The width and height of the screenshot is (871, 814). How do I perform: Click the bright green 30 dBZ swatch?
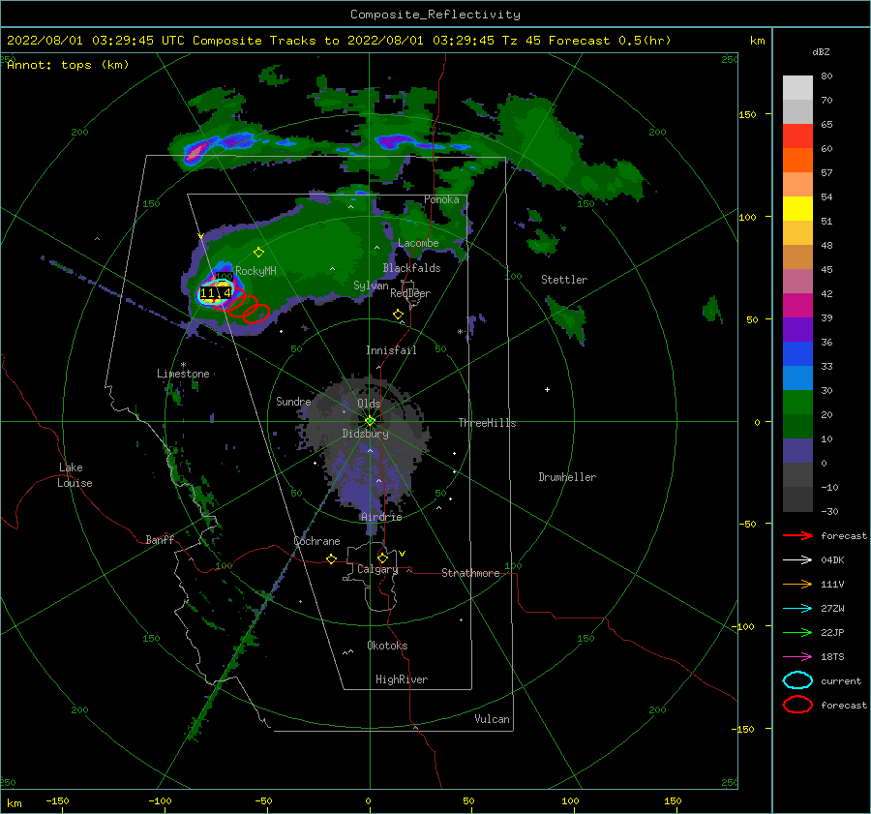pos(797,403)
